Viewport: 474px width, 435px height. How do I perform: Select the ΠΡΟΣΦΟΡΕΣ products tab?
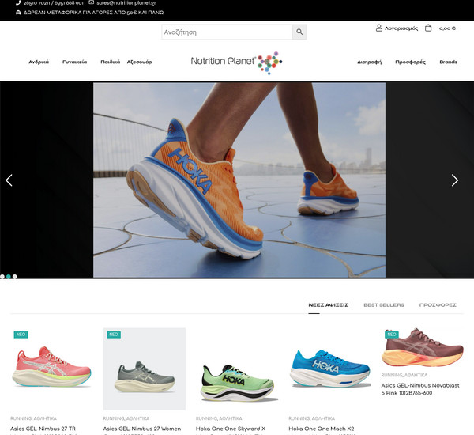tap(438, 305)
